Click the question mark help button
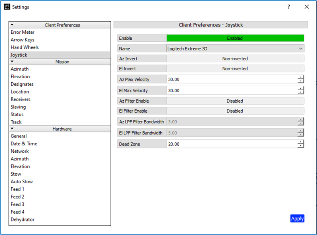 click(x=288, y=7)
